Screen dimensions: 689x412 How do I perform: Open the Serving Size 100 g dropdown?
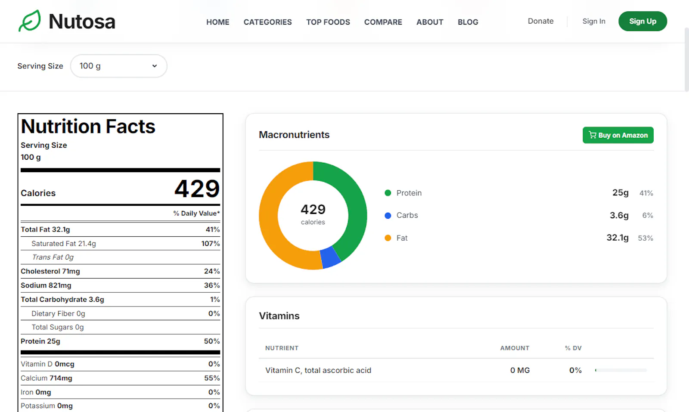(118, 66)
